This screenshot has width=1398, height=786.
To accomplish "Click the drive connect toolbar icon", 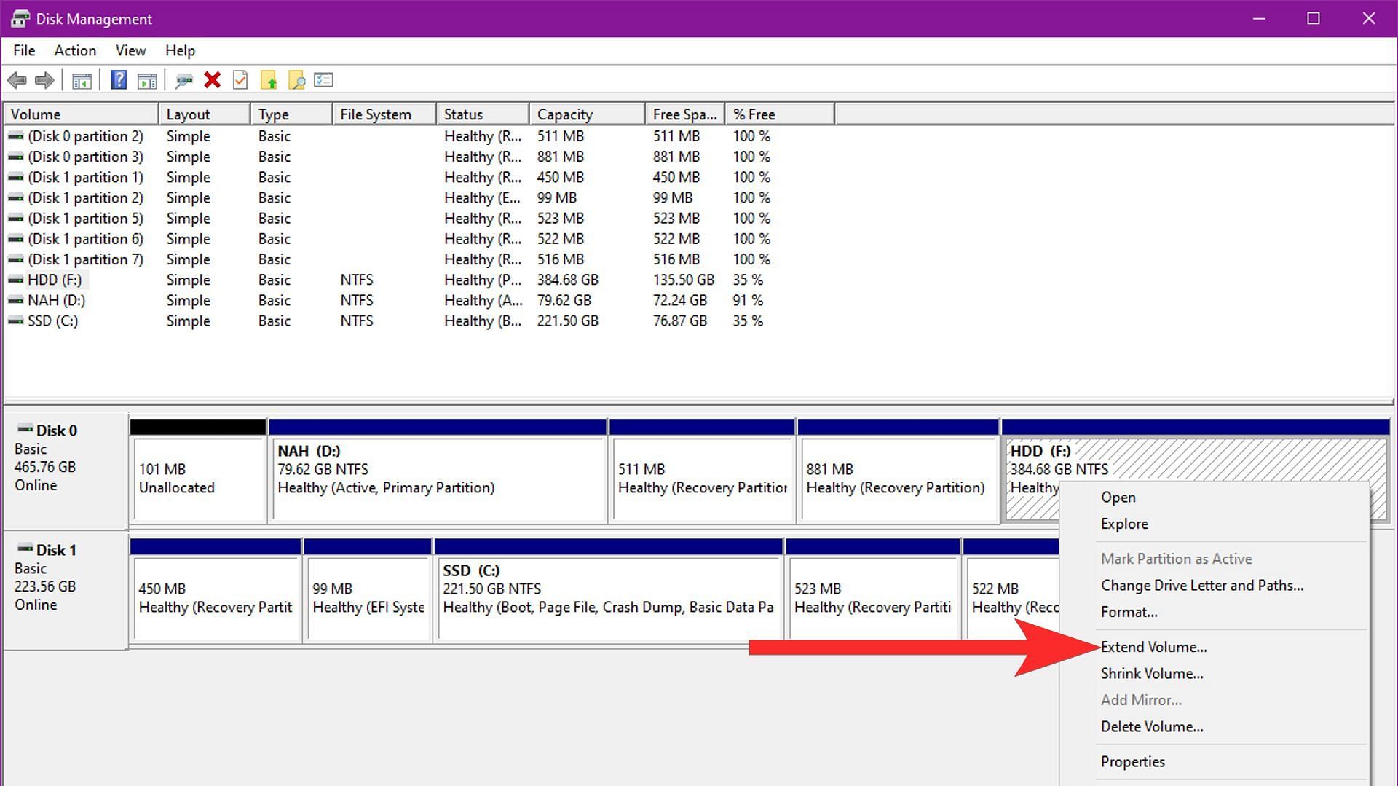I will click(183, 80).
